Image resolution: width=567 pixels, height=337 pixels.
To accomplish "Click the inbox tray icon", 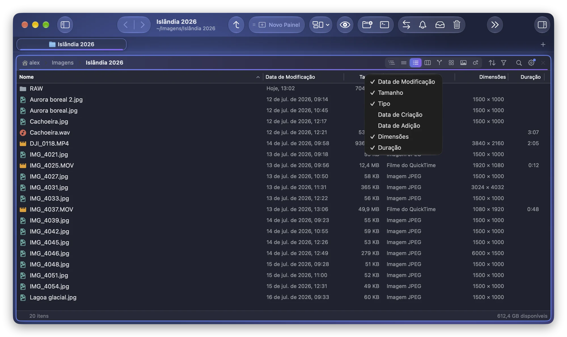I will coord(440,25).
